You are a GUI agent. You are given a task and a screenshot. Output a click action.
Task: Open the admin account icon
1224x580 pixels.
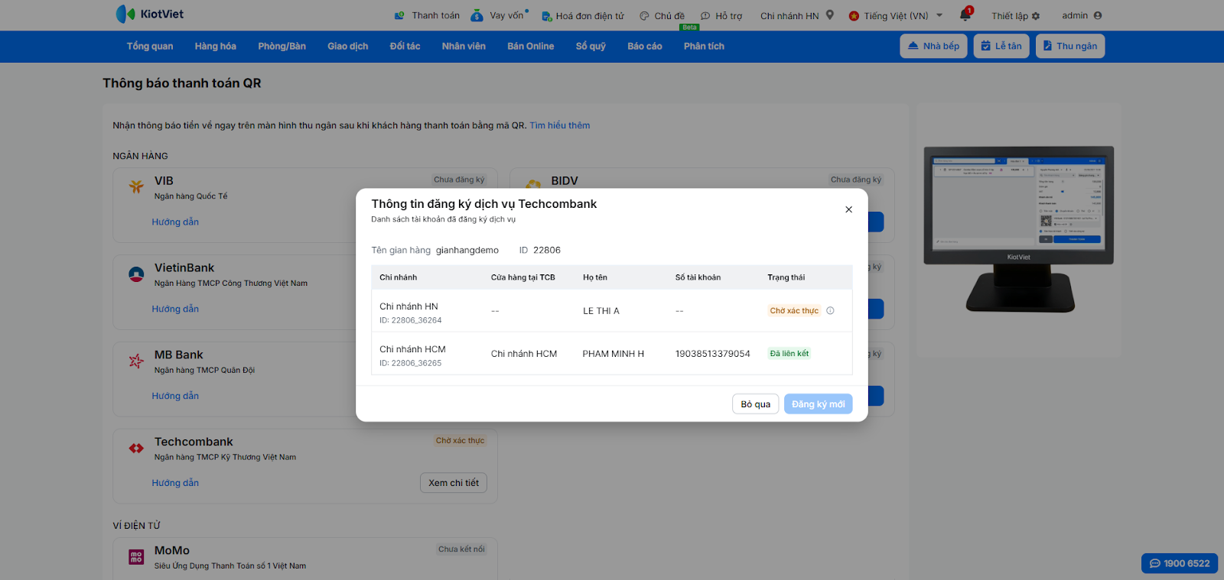click(x=1098, y=15)
